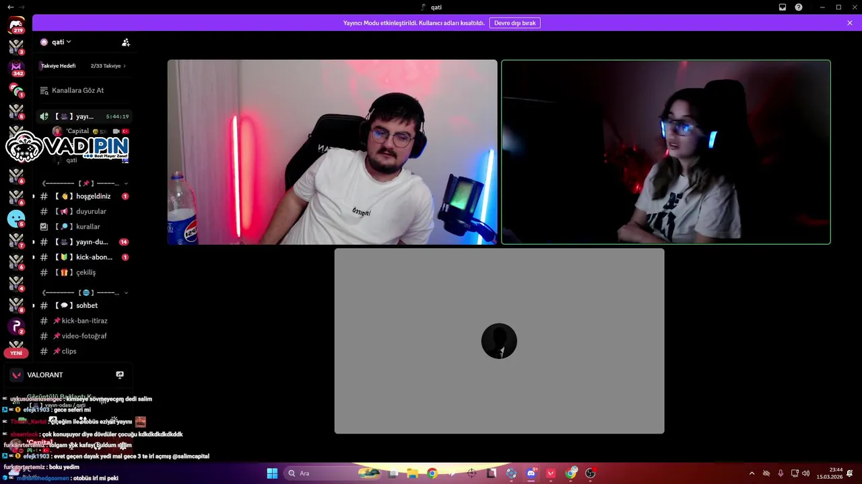Open Kanallara Göz At
This screenshot has height=484, width=862.
click(x=84, y=90)
